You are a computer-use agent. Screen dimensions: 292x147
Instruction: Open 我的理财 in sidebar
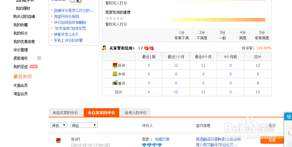[x=23, y=8]
